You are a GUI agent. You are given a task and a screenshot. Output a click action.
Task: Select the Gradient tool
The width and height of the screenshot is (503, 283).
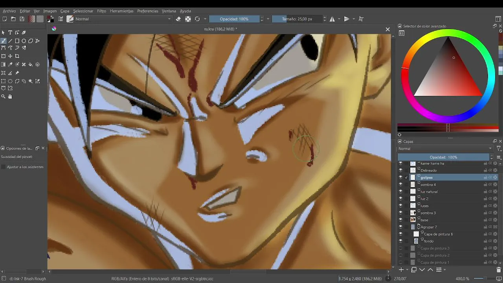(x=4, y=64)
